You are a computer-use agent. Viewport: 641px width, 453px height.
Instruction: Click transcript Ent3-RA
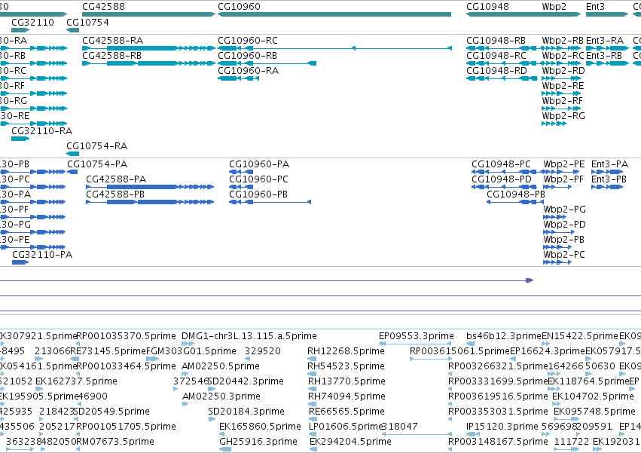[605, 41]
